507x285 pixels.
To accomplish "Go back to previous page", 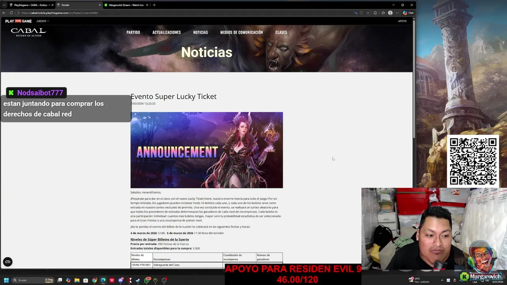I will (4, 13).
